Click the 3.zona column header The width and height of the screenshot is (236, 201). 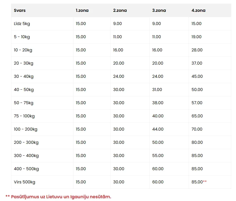[x=159, y=10]
